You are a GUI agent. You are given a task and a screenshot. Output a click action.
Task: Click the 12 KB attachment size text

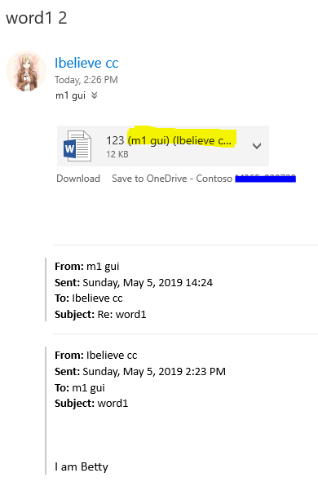117,154
